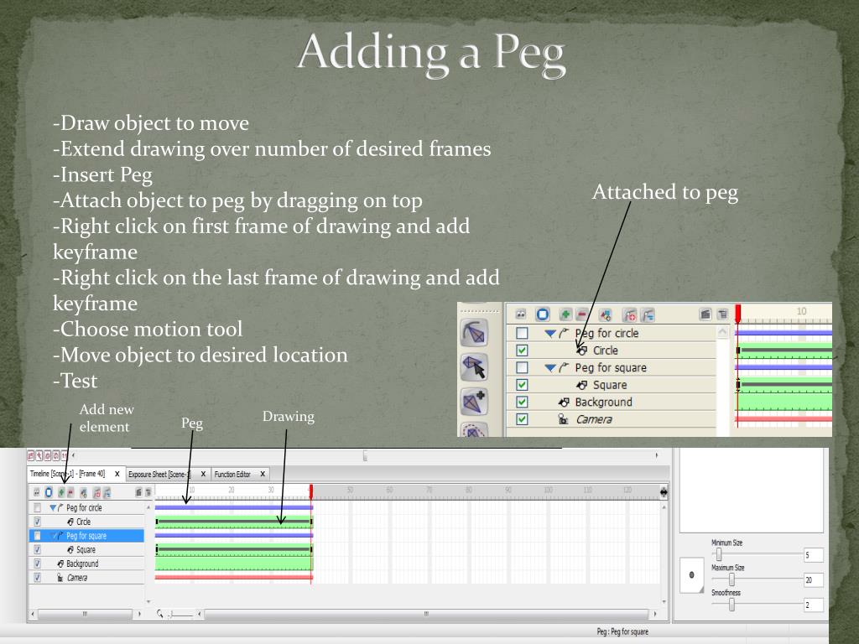This screenshot has height=644, width=859.
Task: Collapse Peg for circle in the upper timeline
Action: tap(550, 333)
